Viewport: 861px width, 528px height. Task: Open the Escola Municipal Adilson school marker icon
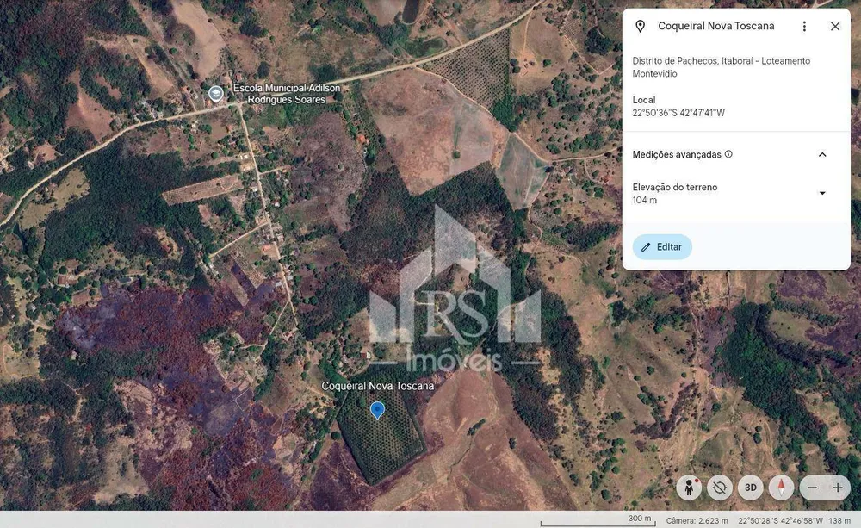pos(216,93)
